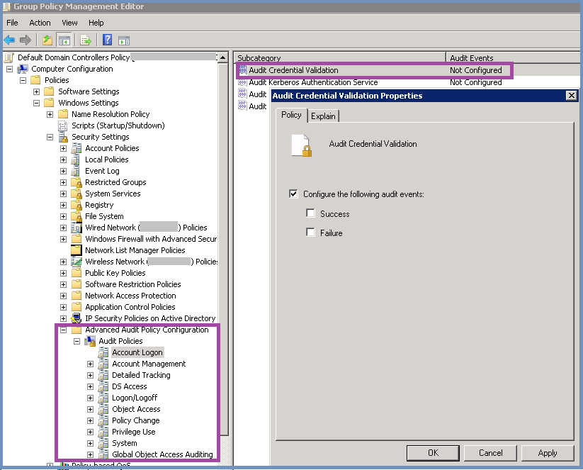
Task: Uncheck Configure the following audit events
Action: pos(293,194)
